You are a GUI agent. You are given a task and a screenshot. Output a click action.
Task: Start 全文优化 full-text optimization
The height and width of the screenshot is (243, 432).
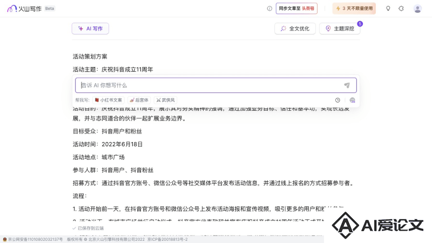295,29
